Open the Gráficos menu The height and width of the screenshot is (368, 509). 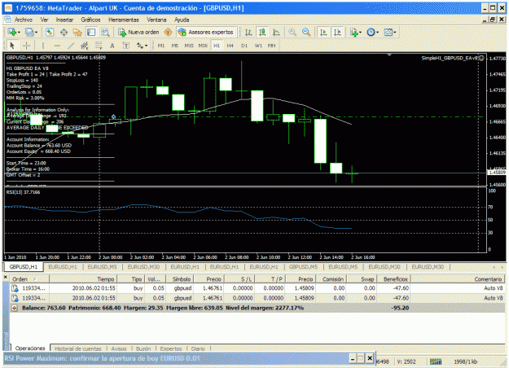90,20
